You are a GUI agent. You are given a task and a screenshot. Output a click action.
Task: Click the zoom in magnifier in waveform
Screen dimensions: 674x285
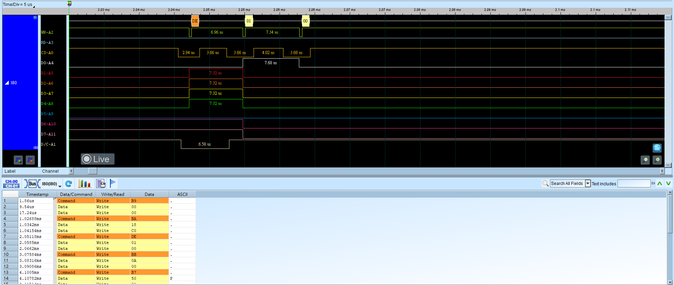(x=657, y=160)
